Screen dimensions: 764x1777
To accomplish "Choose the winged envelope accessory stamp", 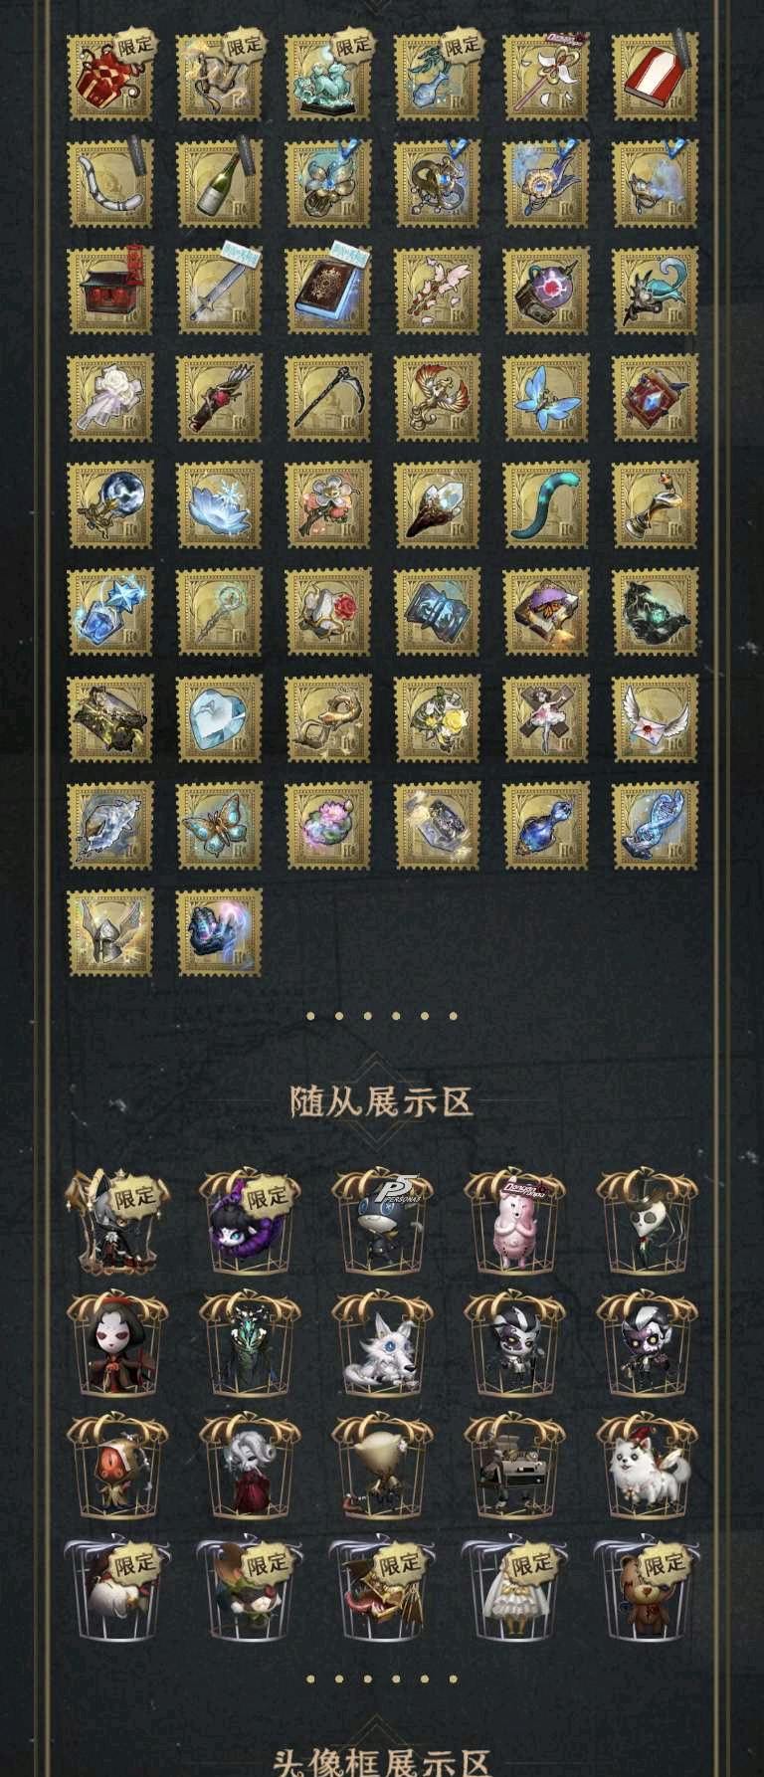I will pyautogui.click(x=656, y=719).
